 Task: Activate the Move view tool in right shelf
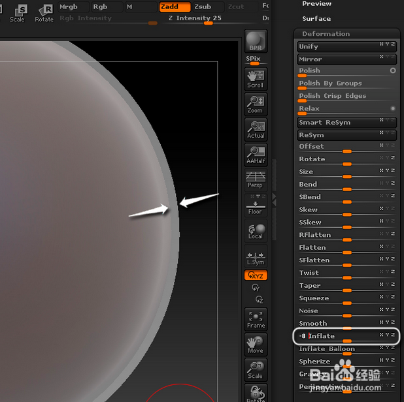[x=256, y=345]
